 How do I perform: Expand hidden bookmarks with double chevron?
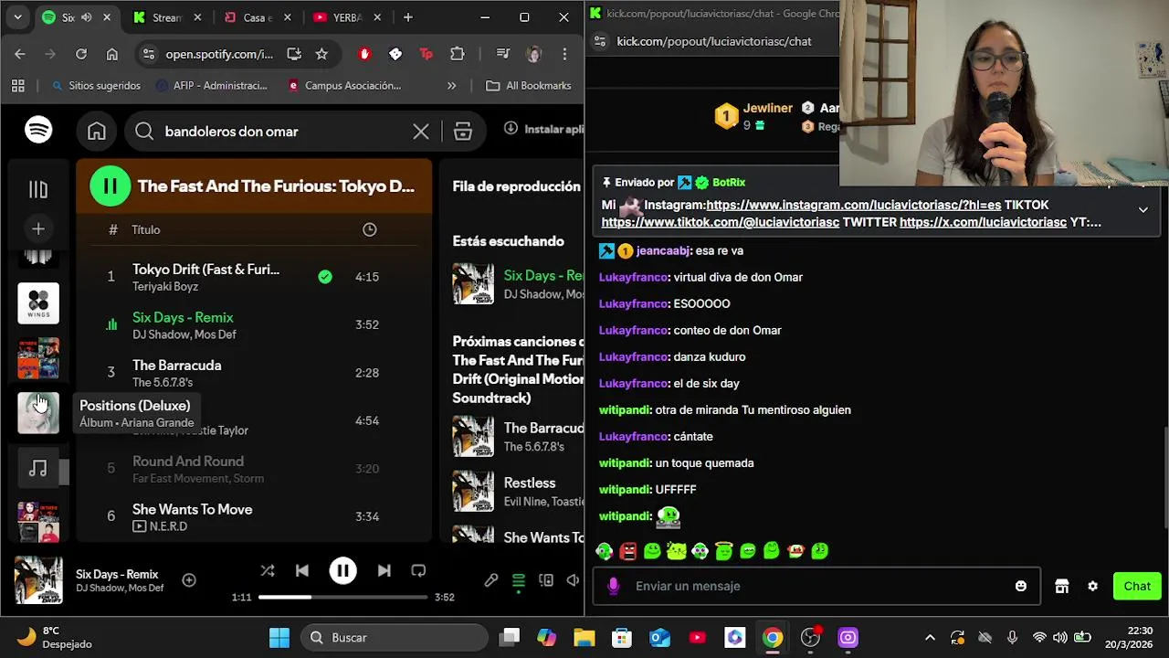point(451,86)
